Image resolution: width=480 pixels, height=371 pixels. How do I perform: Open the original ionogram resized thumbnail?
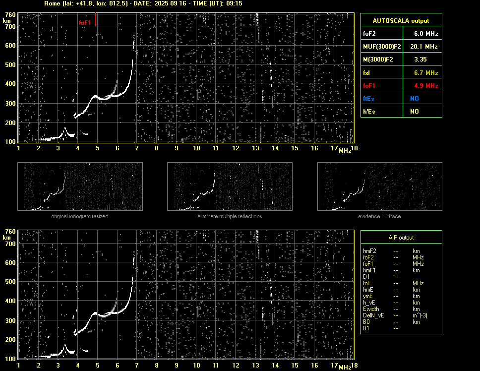(80, 186)
